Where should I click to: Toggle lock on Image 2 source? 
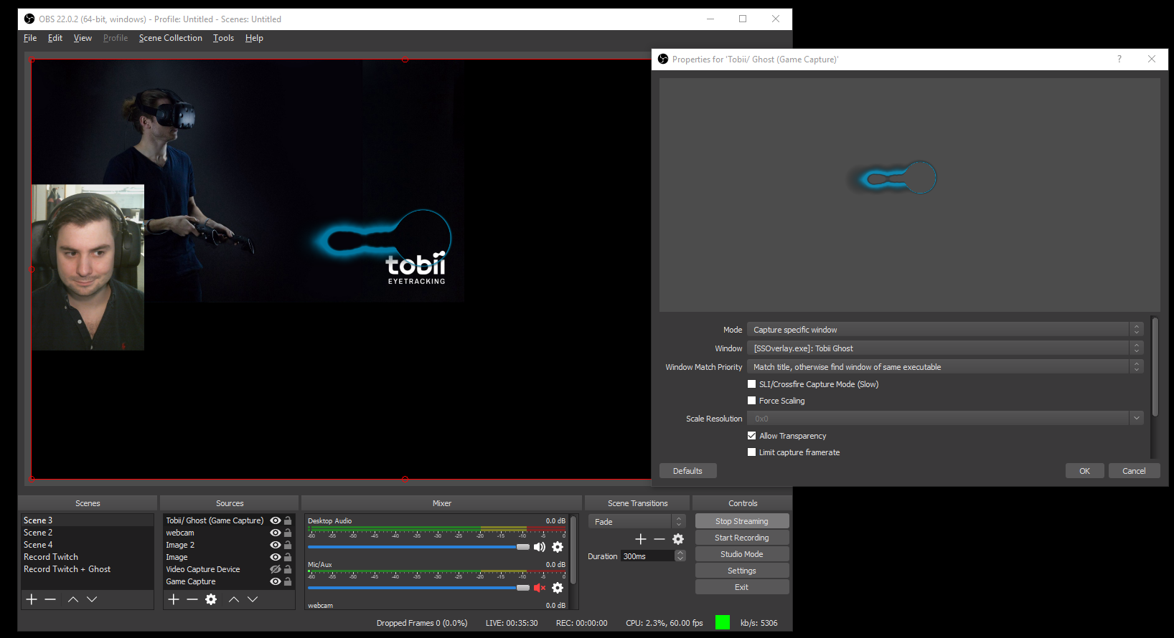pos(288,545)
